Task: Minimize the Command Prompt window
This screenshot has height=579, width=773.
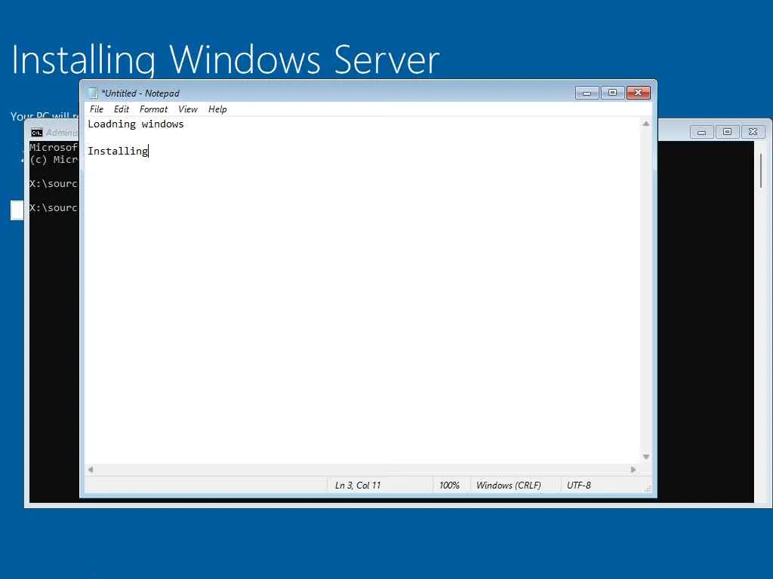Action: click(701, 132)
